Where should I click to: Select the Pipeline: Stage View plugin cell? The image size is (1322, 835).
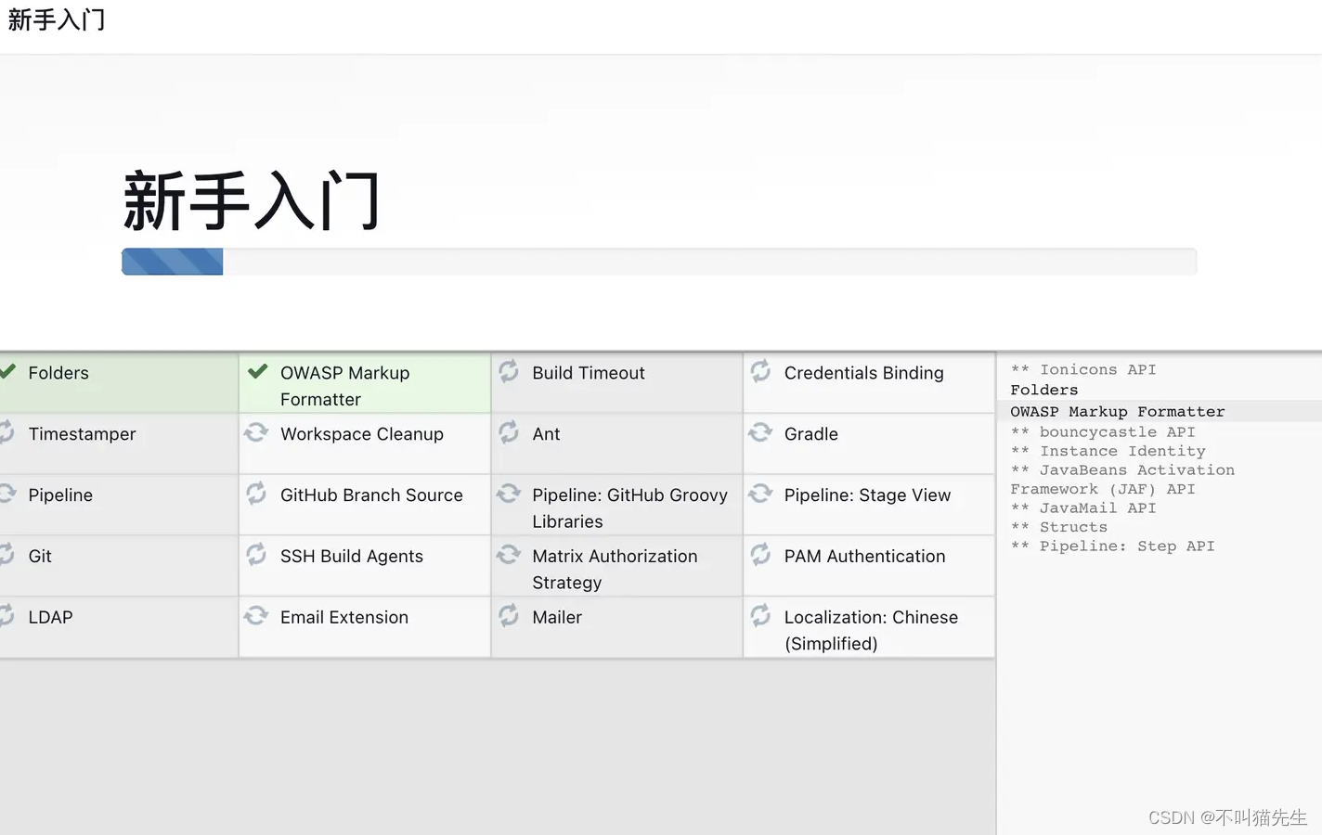867,495
